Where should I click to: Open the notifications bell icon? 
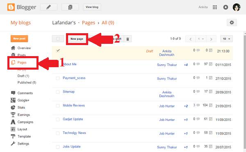[225, 7]
